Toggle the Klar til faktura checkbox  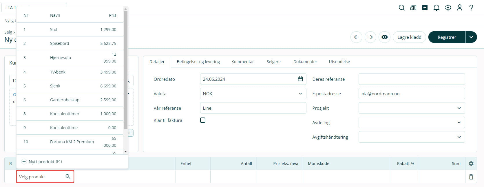click(x=203, y=120)
